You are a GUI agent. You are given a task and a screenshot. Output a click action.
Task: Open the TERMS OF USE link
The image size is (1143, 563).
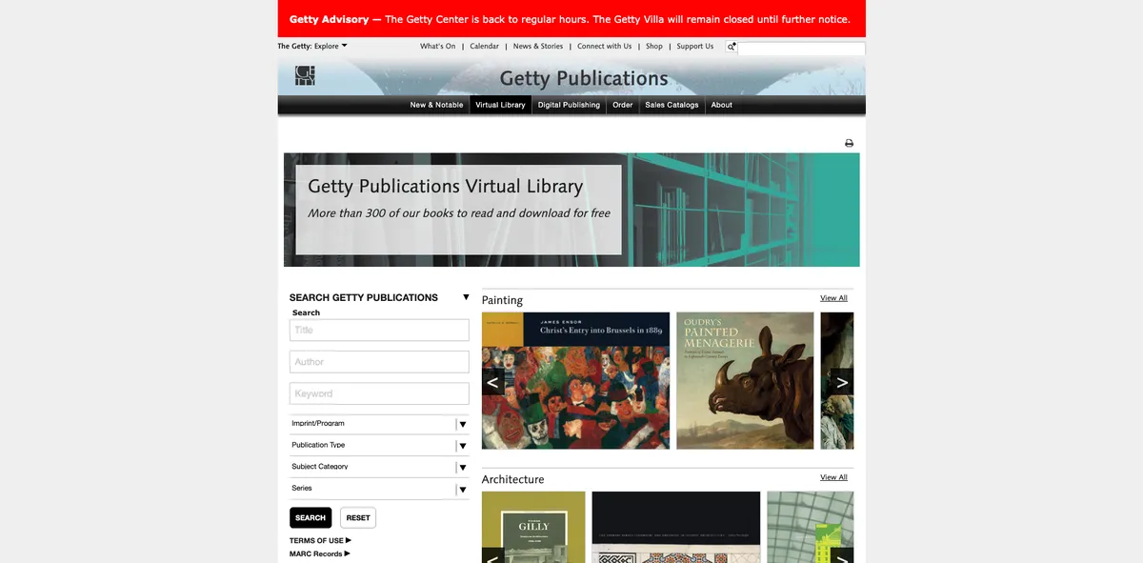(320, 540)
